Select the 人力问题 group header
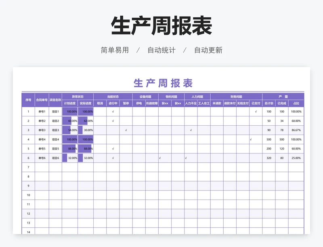Image resolution: width=323 pixels, height=247 pixels. [x=197, y=96]
